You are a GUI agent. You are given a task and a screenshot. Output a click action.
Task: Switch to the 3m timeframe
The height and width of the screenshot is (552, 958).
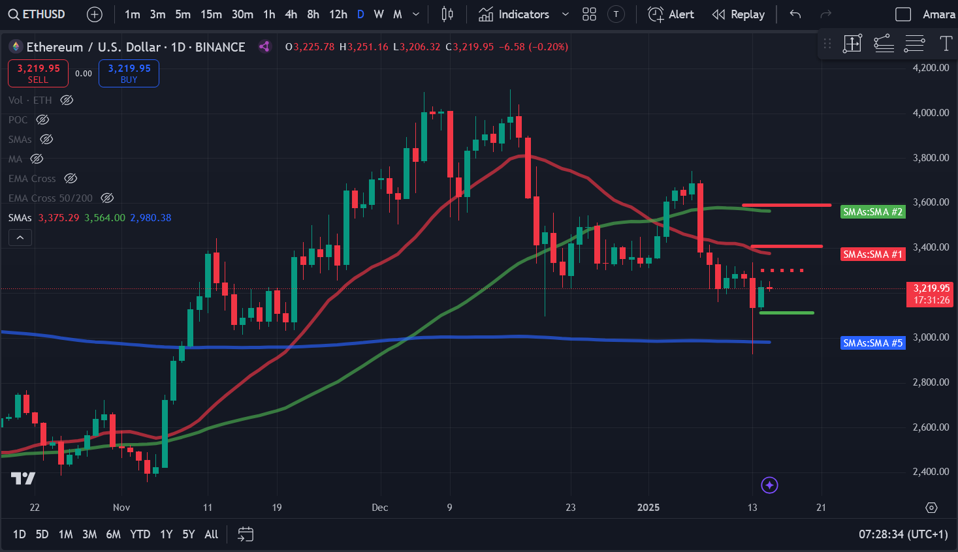(x=157, y=14)
